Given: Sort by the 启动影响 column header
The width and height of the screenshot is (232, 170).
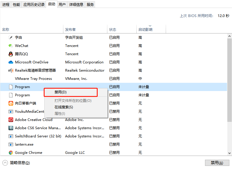Looking at the screenshot, I should pos(145,30).
